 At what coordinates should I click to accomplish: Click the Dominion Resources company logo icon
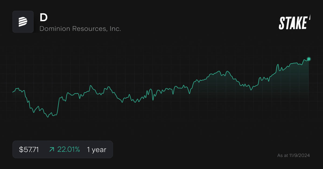pyautogui.click(x=23, y=22)
